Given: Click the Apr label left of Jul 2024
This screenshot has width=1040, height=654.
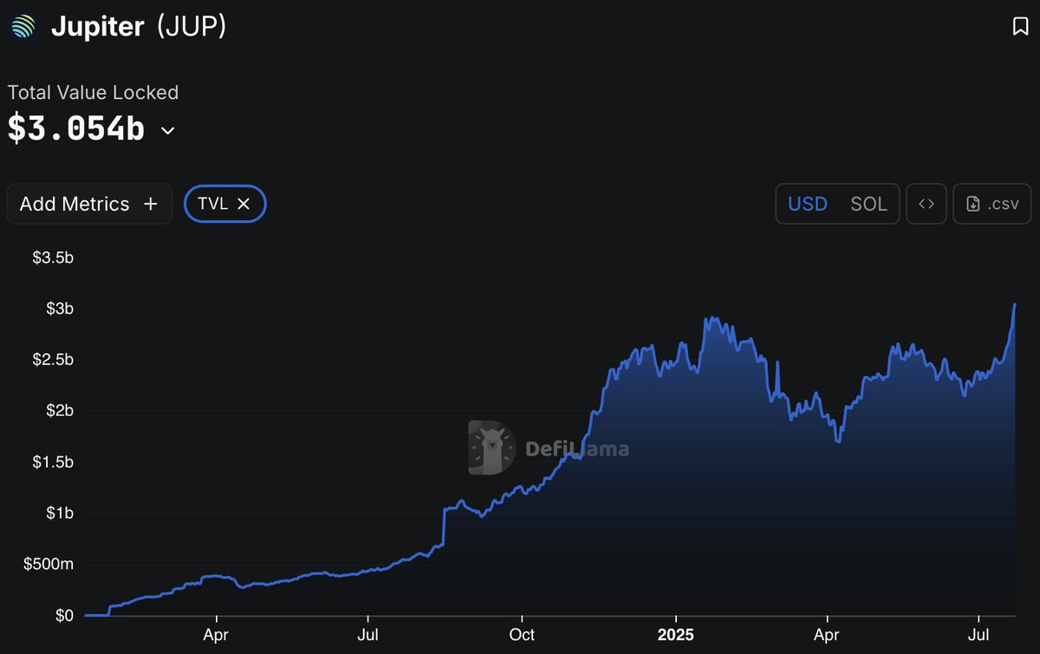Looking at the screenshot, I should (216, 635).
